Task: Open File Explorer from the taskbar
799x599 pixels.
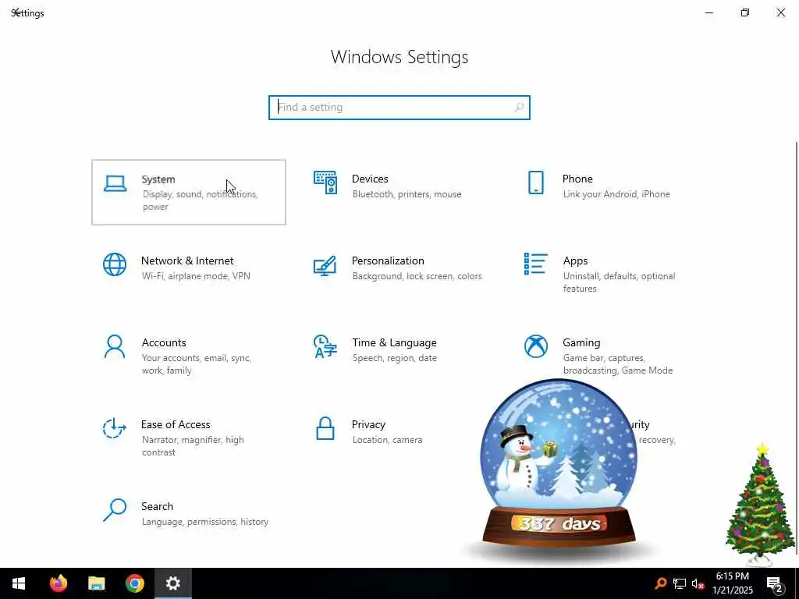Action: 96,583
